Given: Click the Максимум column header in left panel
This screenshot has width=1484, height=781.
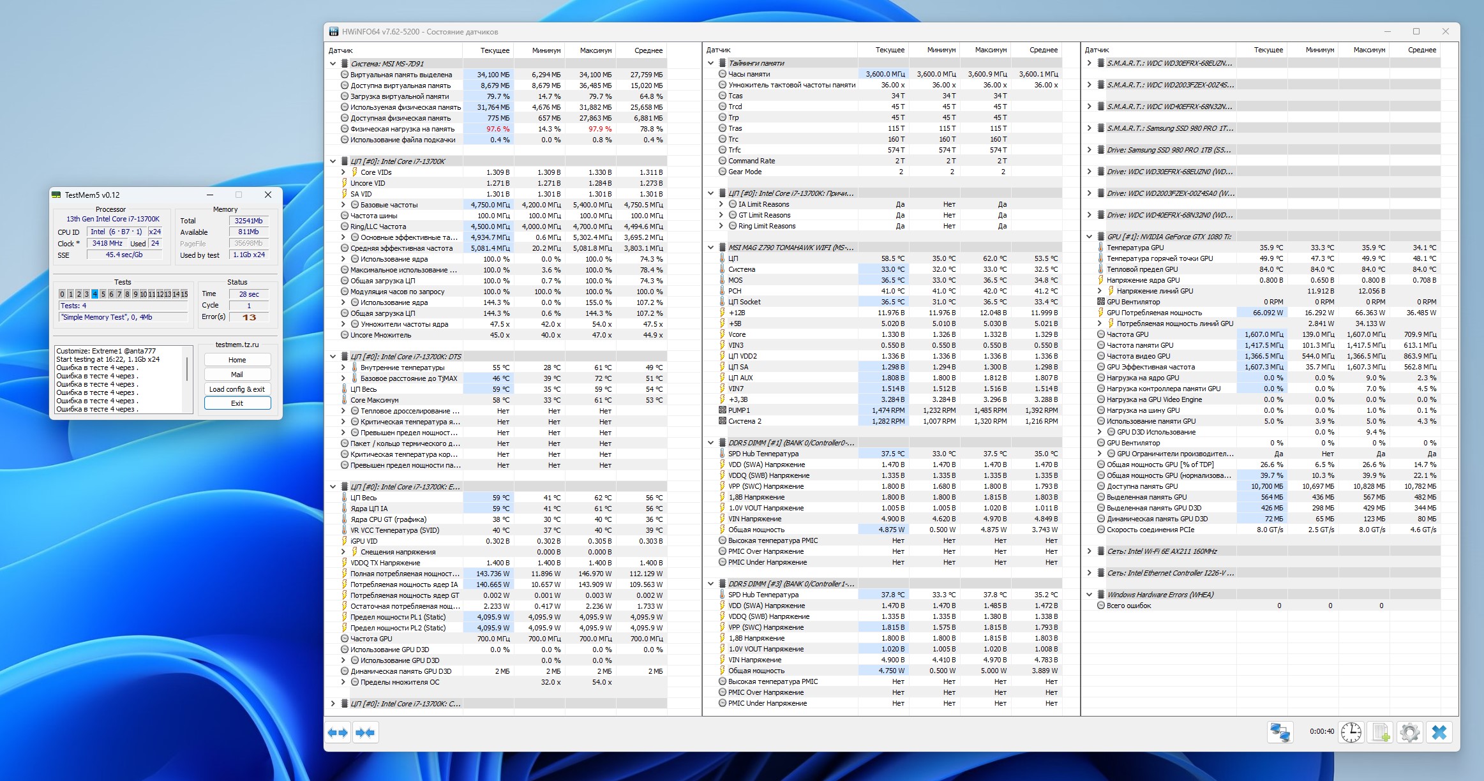Looking at the screenshot, I should pos(595,50).
